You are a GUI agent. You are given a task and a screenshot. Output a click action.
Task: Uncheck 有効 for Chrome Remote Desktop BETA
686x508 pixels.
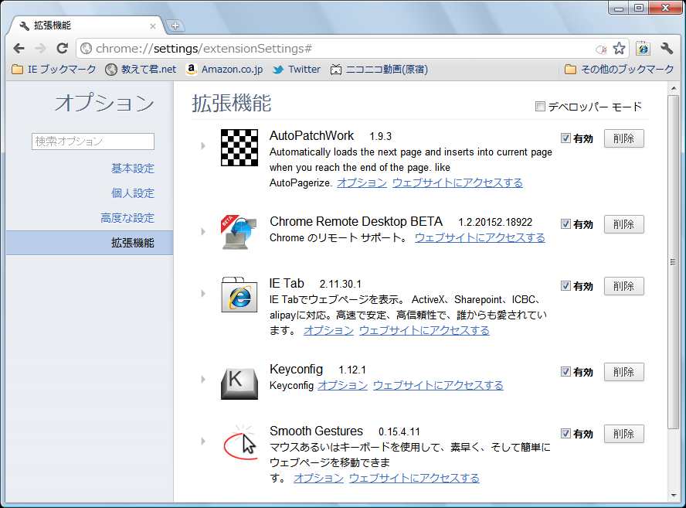[565, 224]
